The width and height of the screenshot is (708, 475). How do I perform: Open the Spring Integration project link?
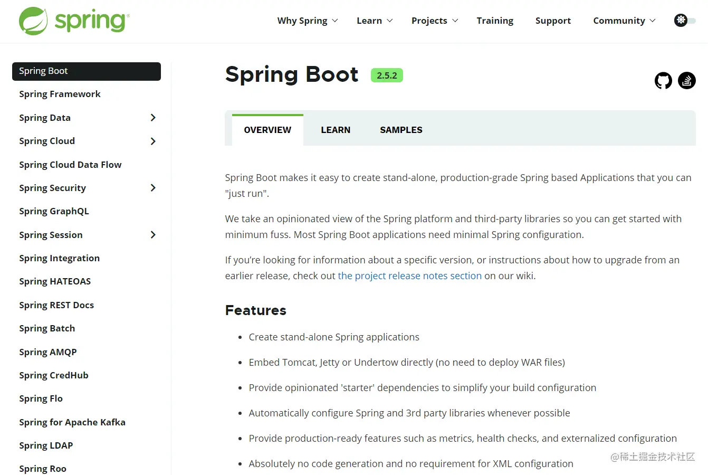click(59, 258)
